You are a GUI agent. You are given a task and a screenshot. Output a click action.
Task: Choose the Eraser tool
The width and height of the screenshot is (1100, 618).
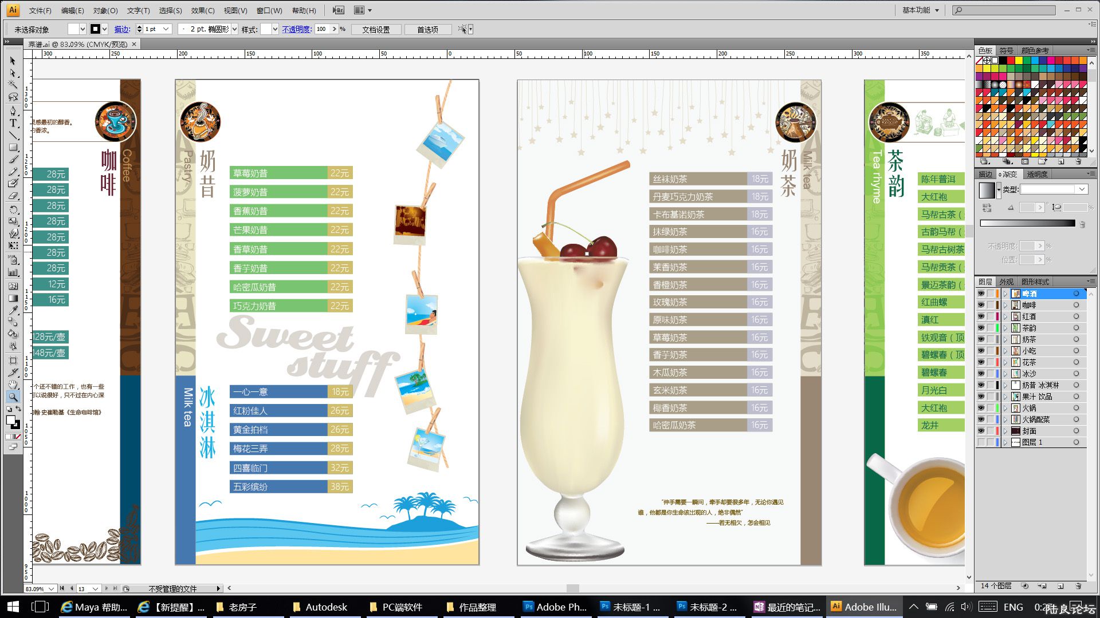[x=13, y=196]
